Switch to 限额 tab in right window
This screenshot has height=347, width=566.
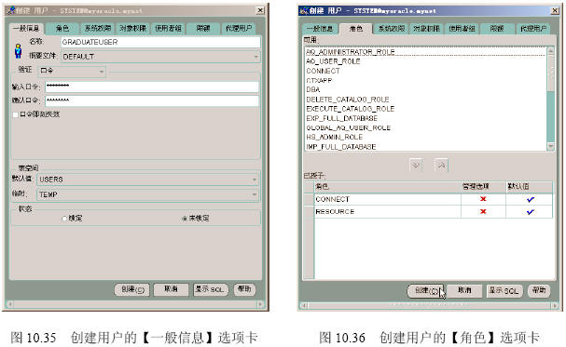[497, 29]
